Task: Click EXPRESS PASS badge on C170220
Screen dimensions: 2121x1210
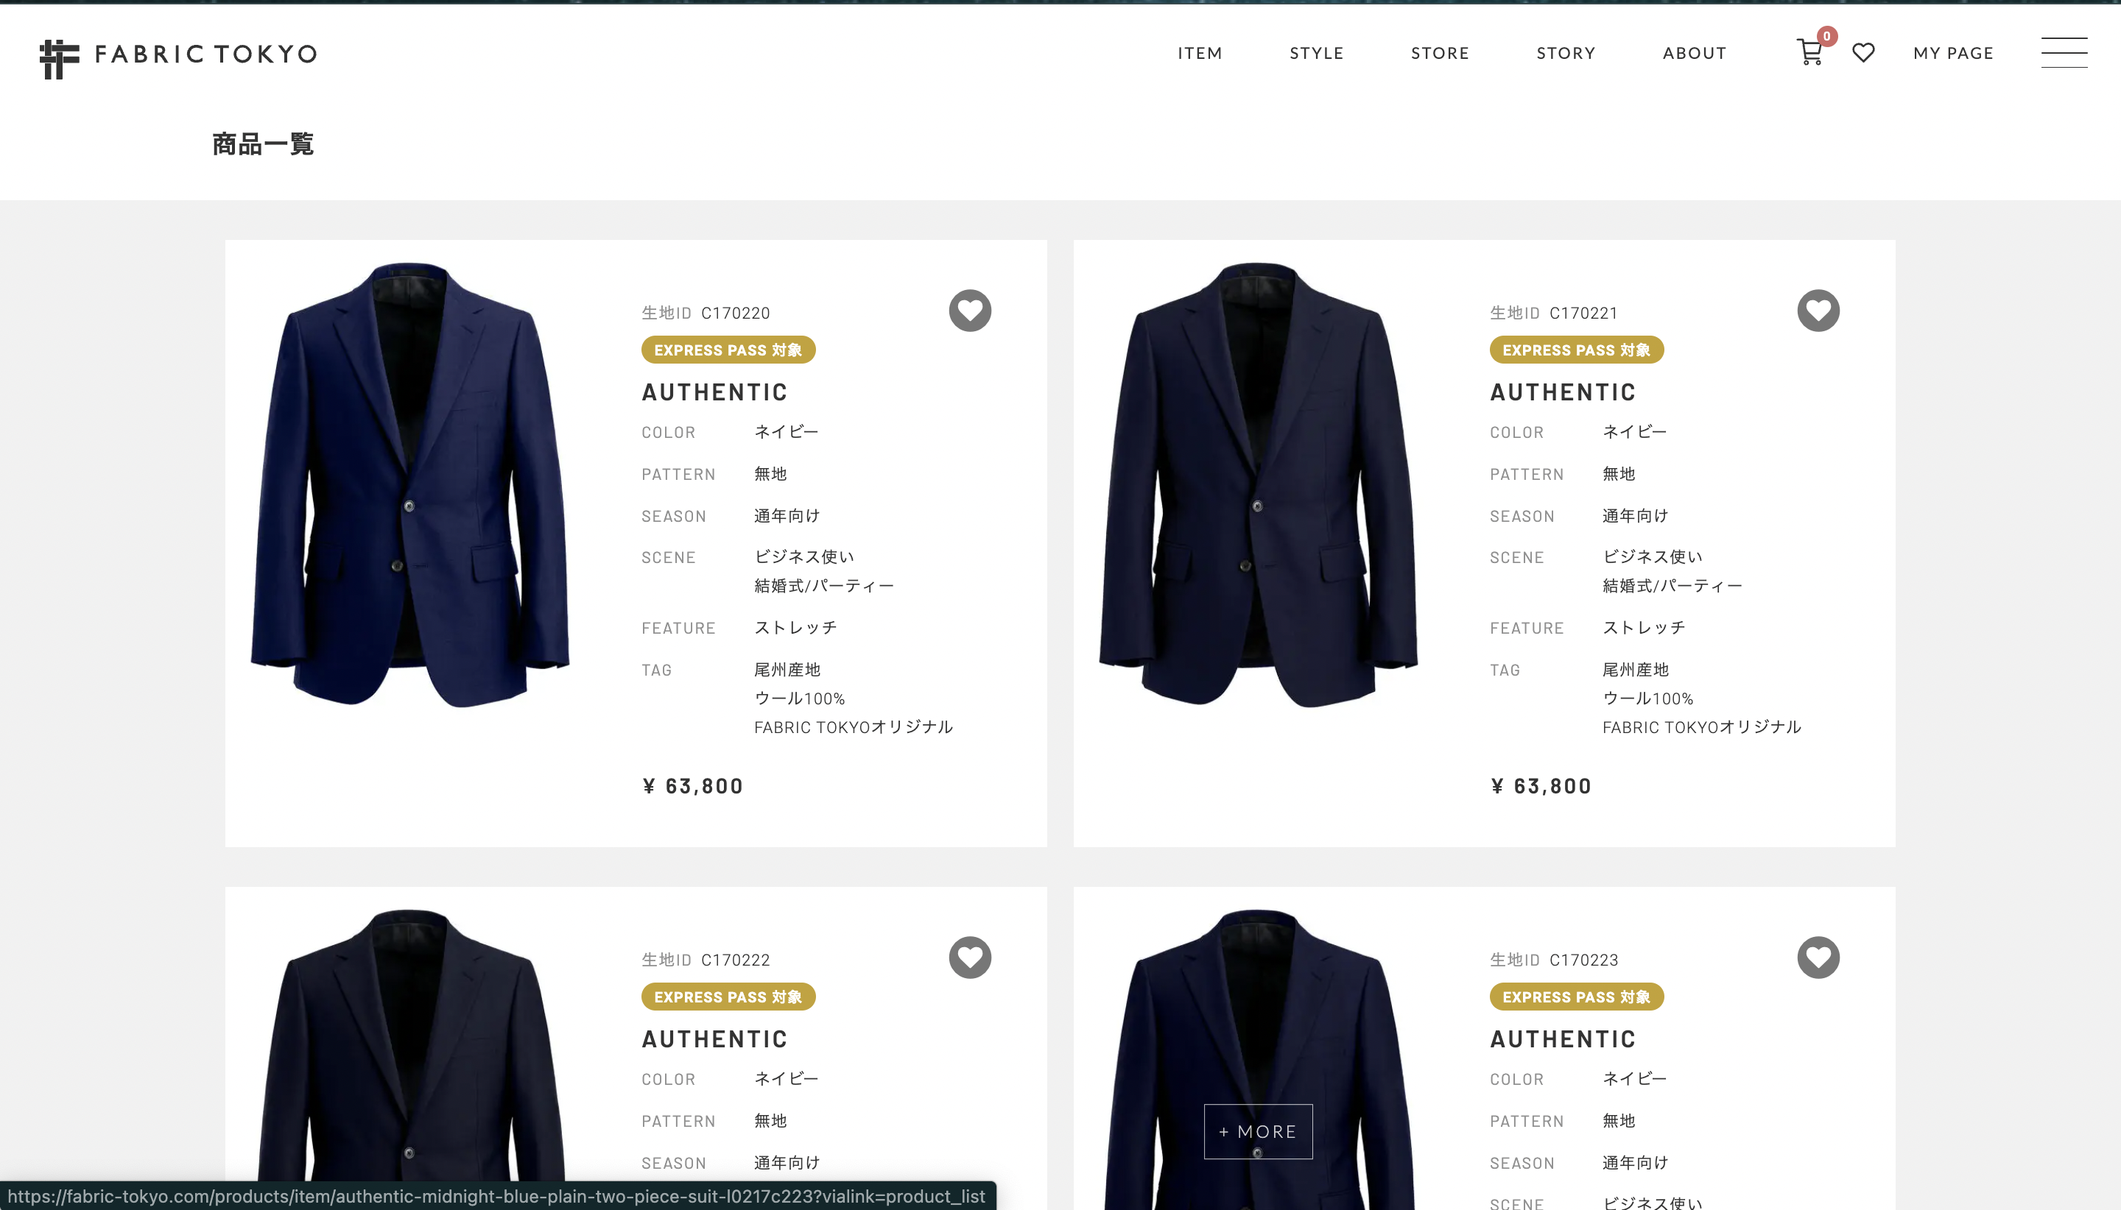Action: 728,350
